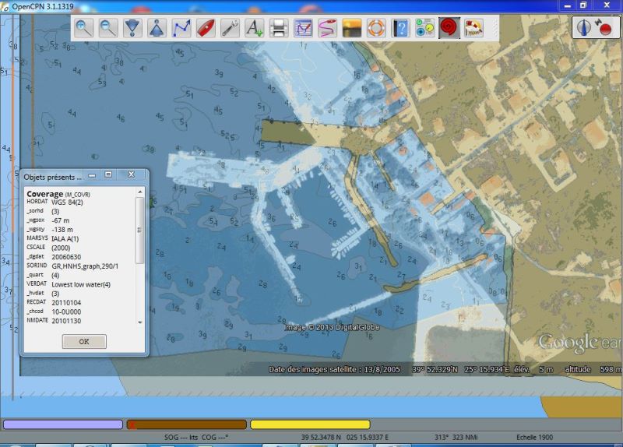Click the dialog scrollbar down arrow
Screen dimensions: 623x447
pyautogui.click(x=140, y=322)
